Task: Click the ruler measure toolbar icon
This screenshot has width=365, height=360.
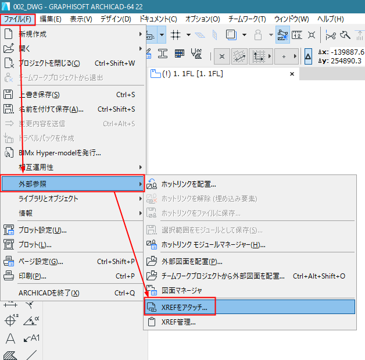Action: pyautogui.click(x=297, y=35)
